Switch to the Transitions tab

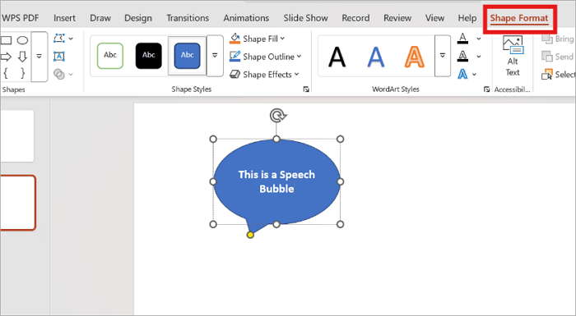coord(188,18)
